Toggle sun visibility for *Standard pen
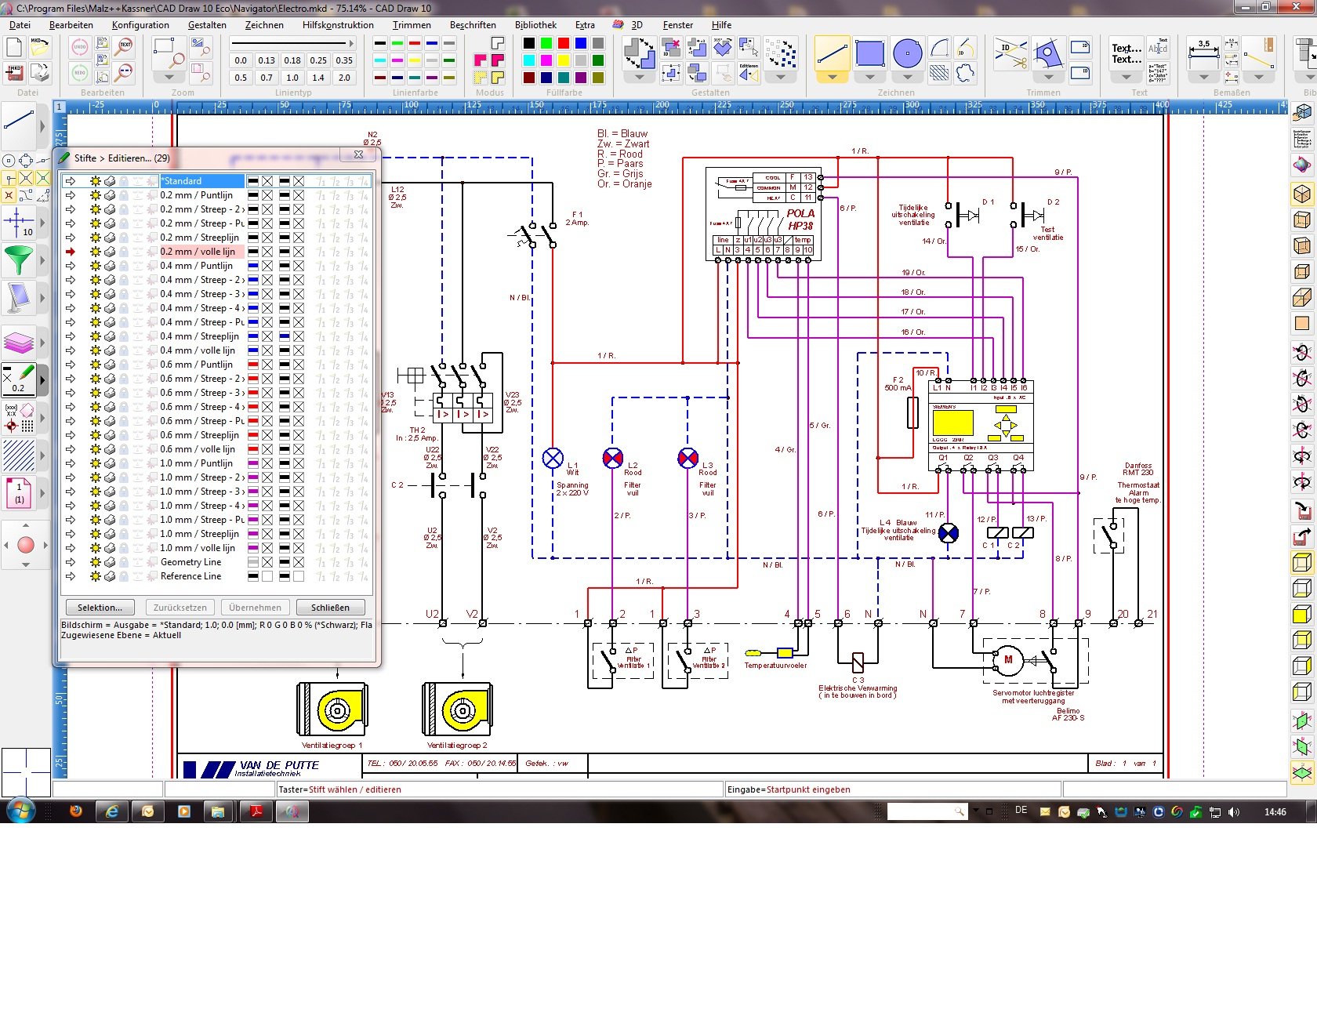This screenshot has width=1317, height=1027. pyautogui.click(x=95, y=181)
